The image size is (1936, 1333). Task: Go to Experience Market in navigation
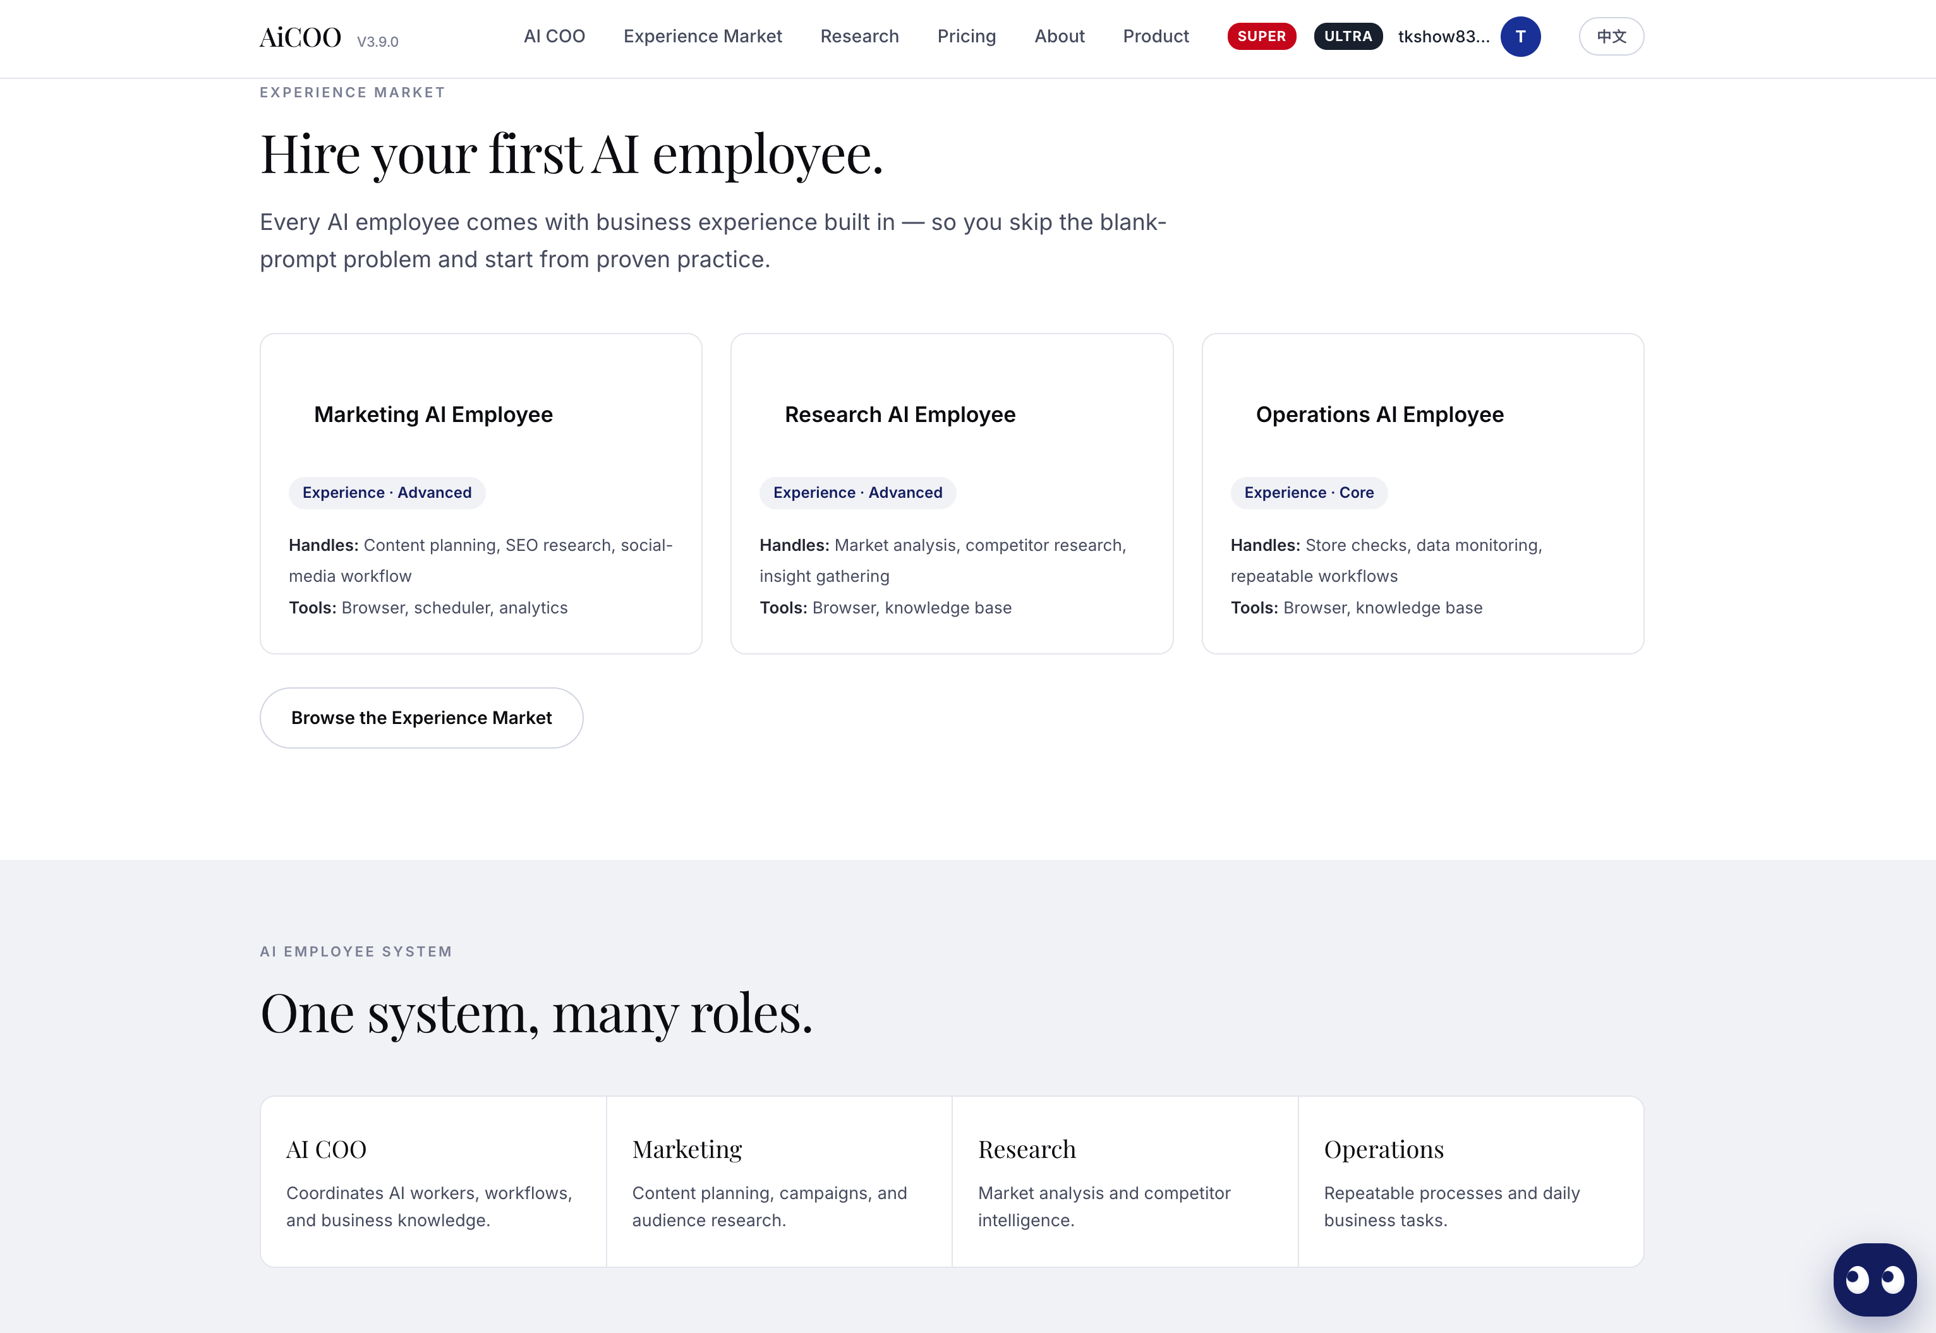(x=703, y=37)
